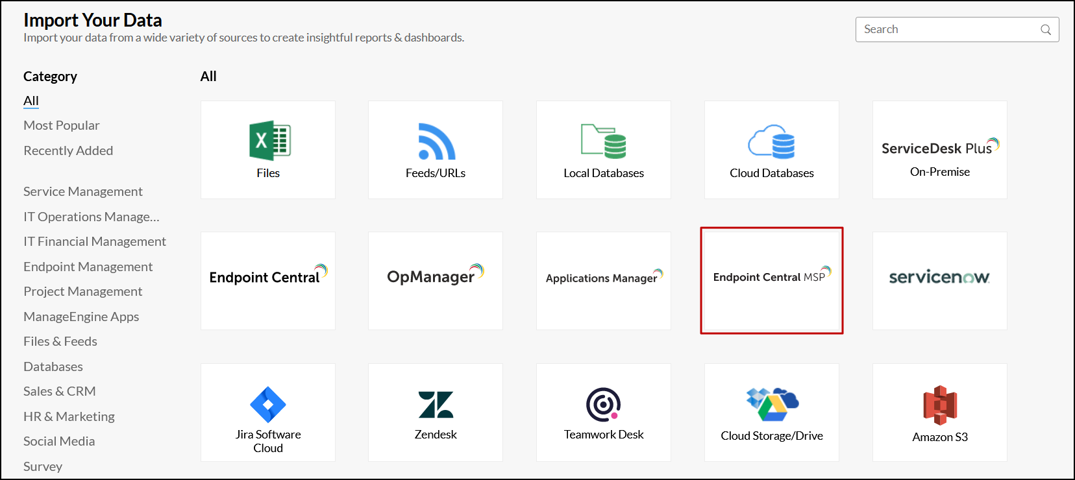This screenshot has width=1075, height=480.
Task: Click the Amazon S3 red bucket icon
Action: (x=940, y=405)
